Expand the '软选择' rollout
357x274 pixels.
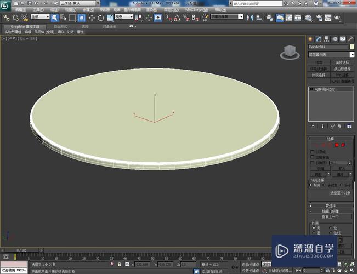pos(331,206)
